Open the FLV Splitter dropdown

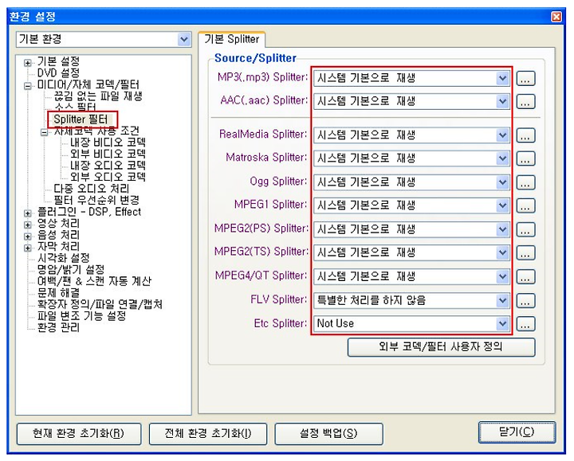tap(411, 300)
